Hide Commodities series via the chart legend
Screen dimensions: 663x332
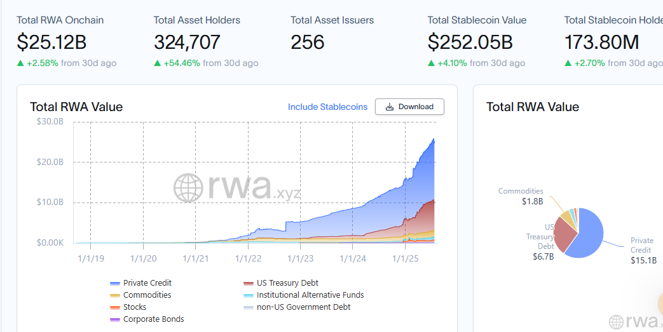pyautogui.click(x=147, y=295)
